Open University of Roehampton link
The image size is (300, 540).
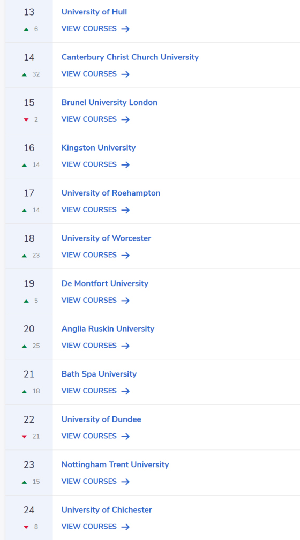[x=111, y=193]
